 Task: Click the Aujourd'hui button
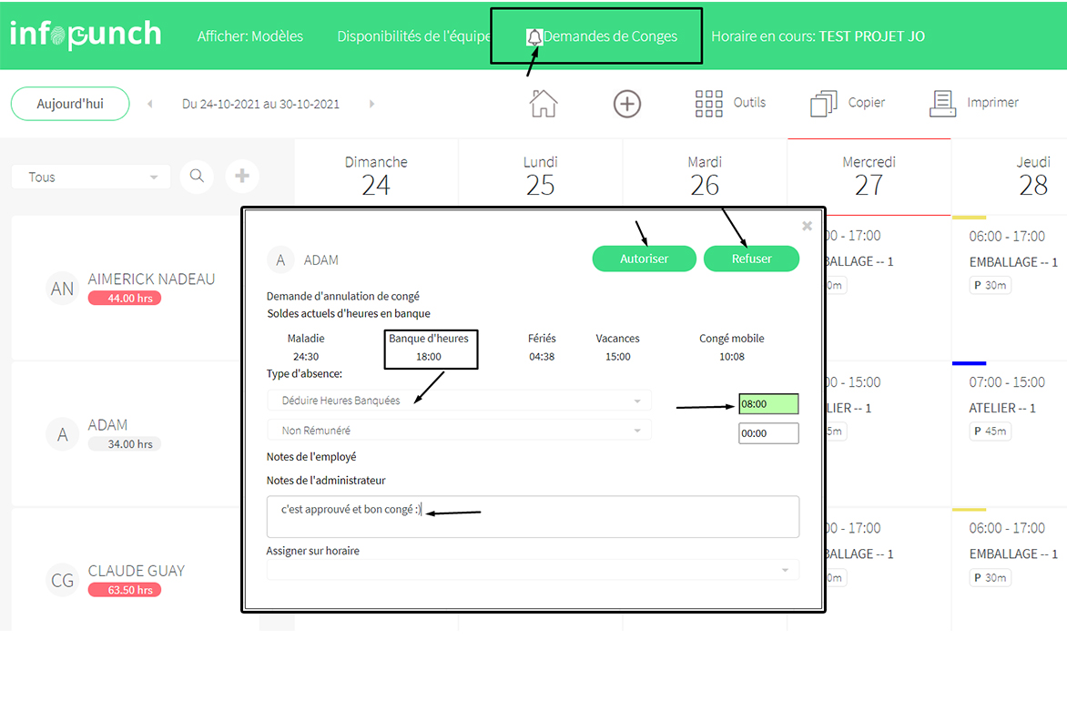70,104
